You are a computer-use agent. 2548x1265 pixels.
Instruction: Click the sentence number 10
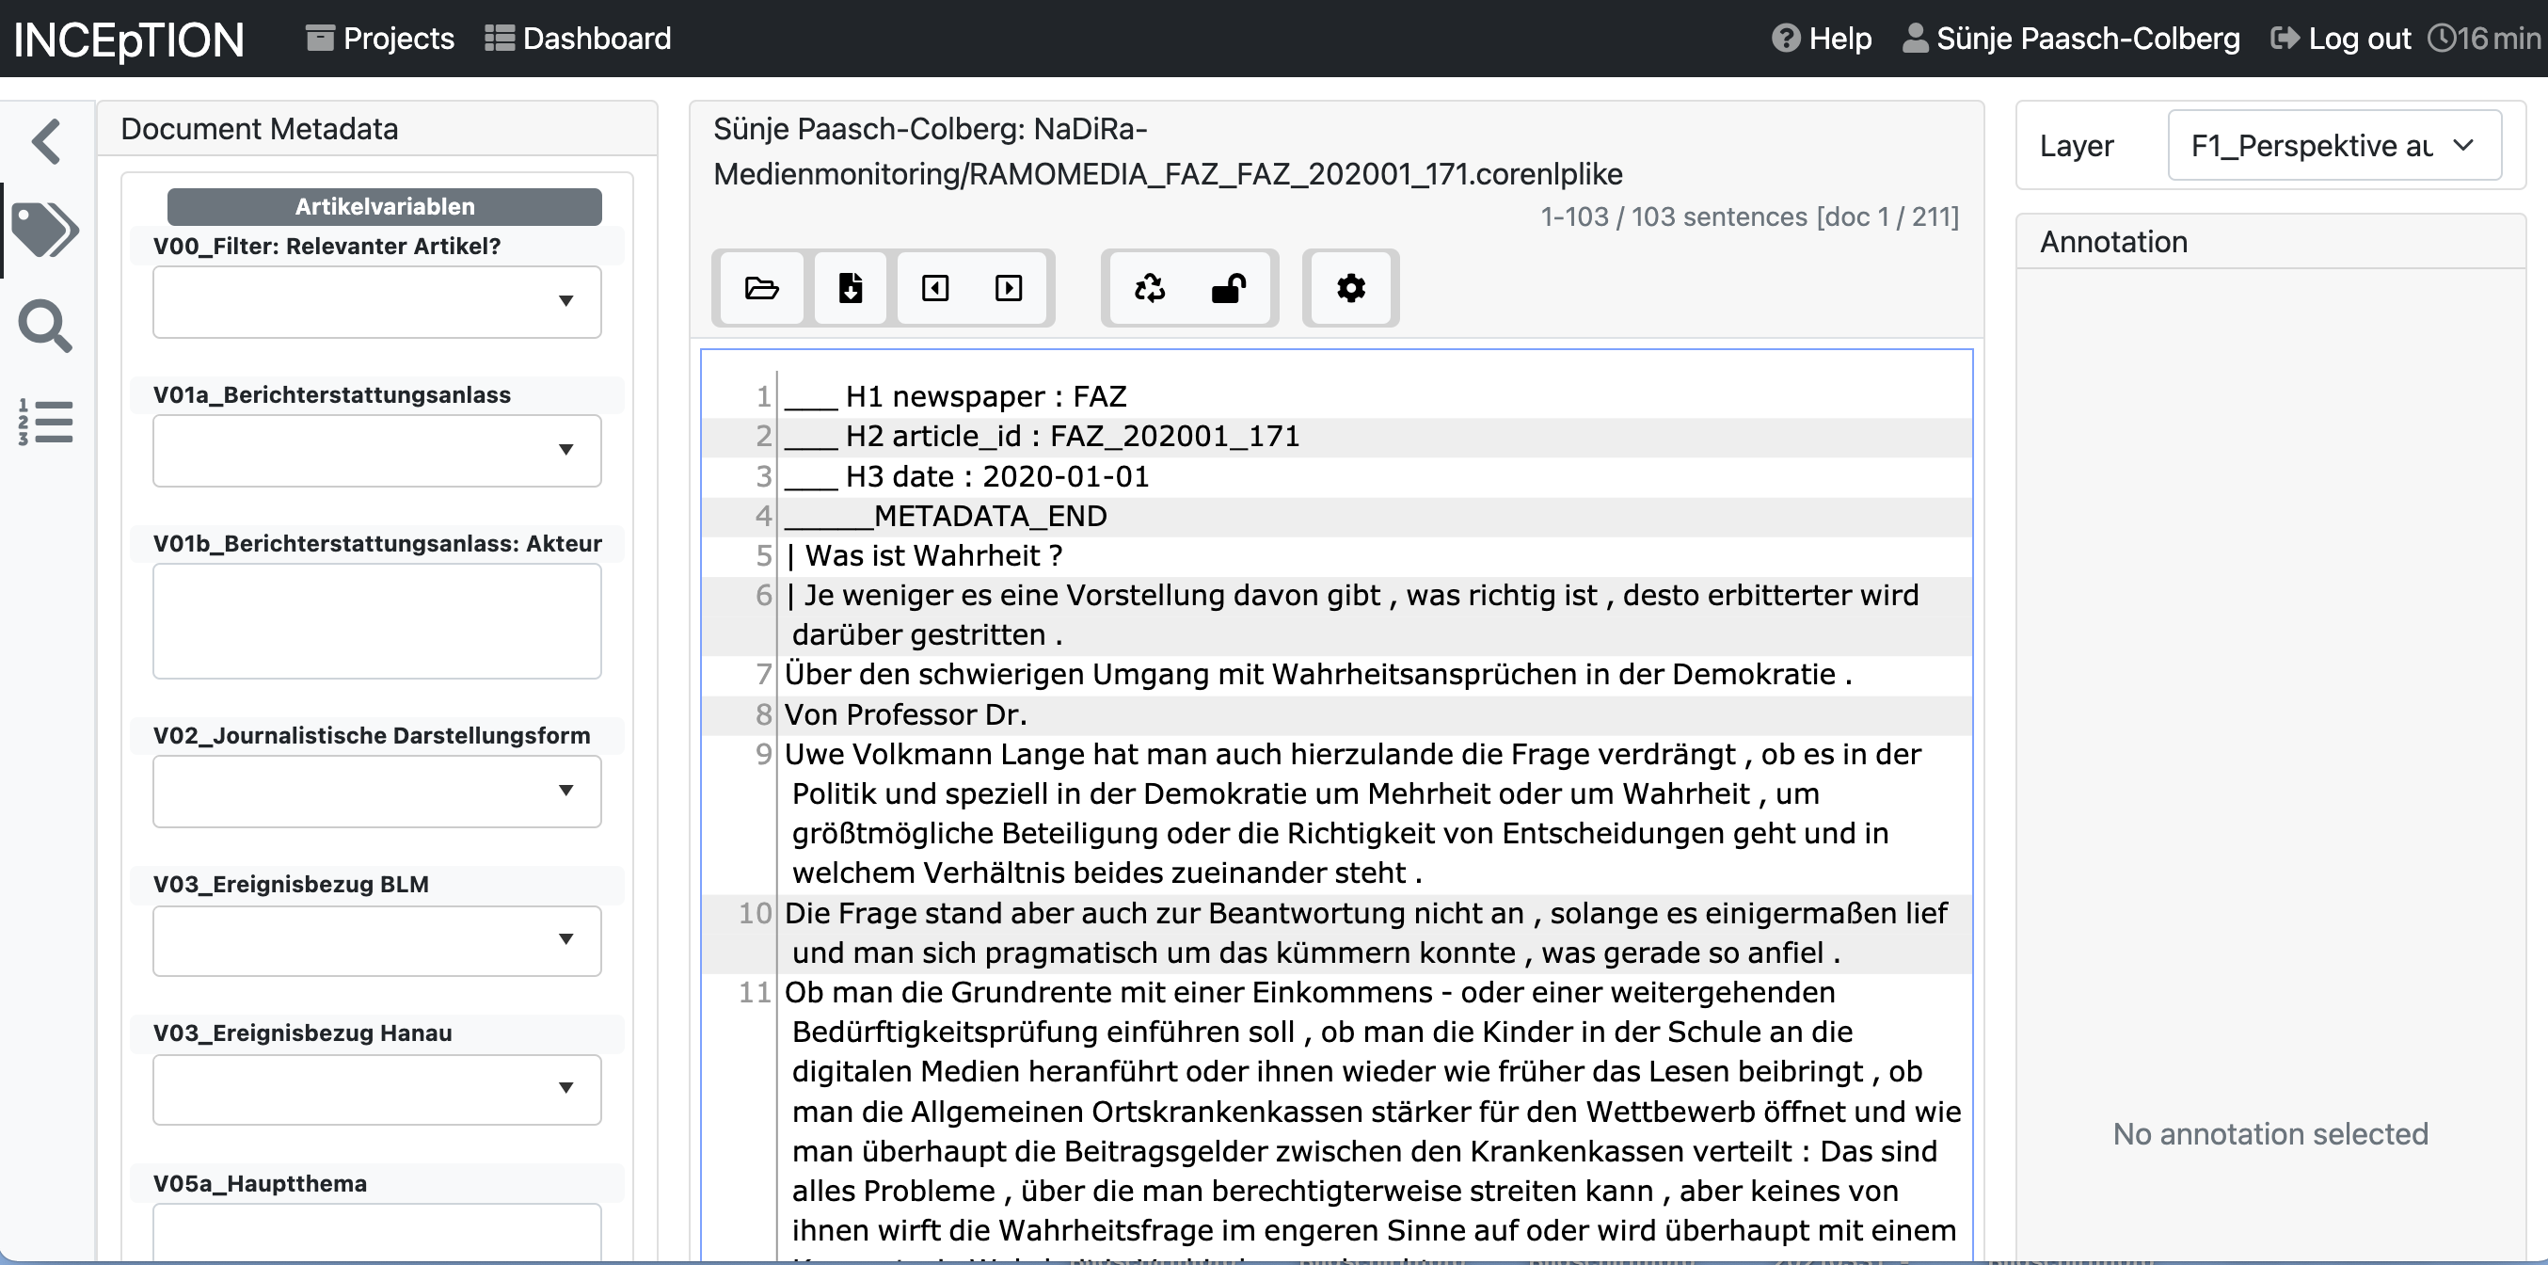point(755,913)
